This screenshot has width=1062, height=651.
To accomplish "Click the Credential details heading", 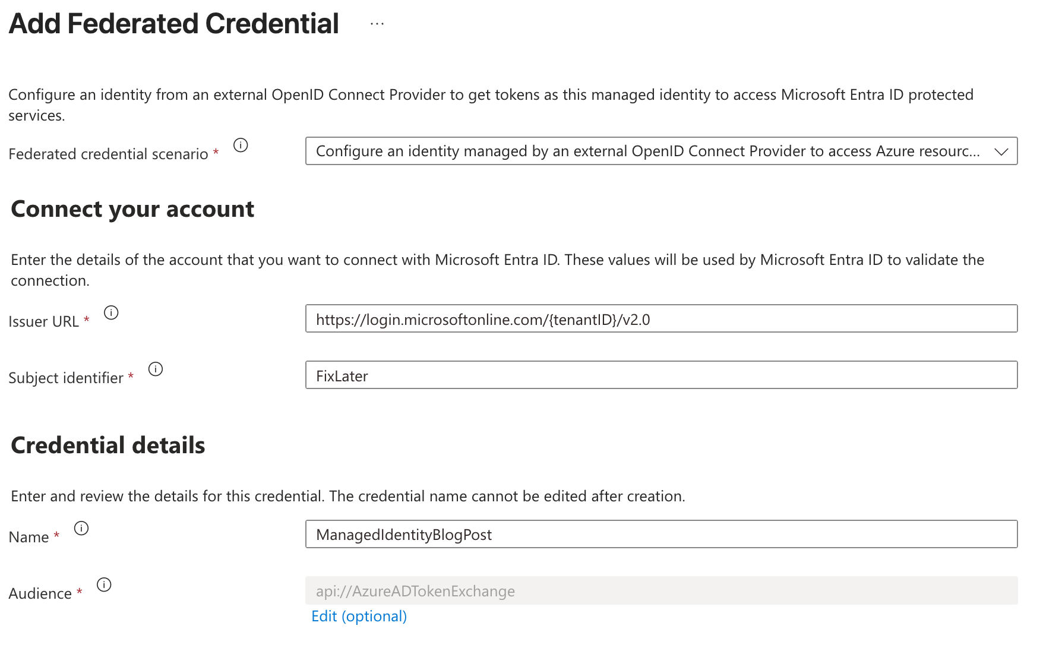I will coord(108,445).
